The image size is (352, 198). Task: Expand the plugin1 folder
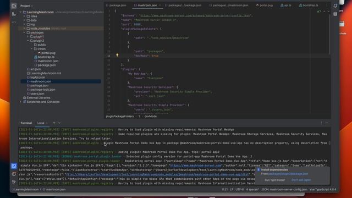(x=28, y=37)
